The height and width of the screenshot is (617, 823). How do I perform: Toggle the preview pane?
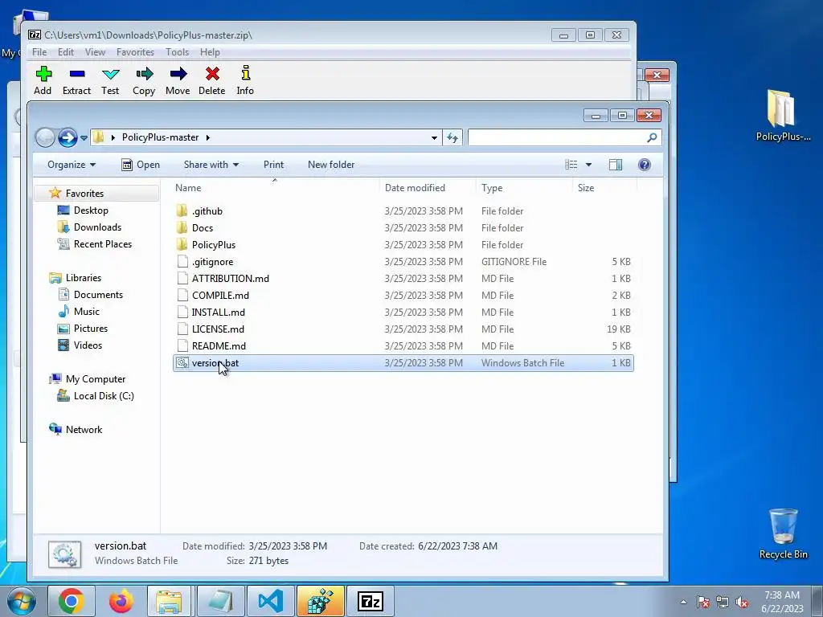coord(616,165)
